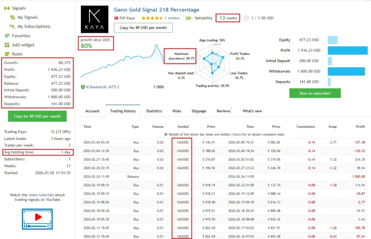Click the Maximum drawdown: 49.7% label
371x239 pixels.
point(181,56)
